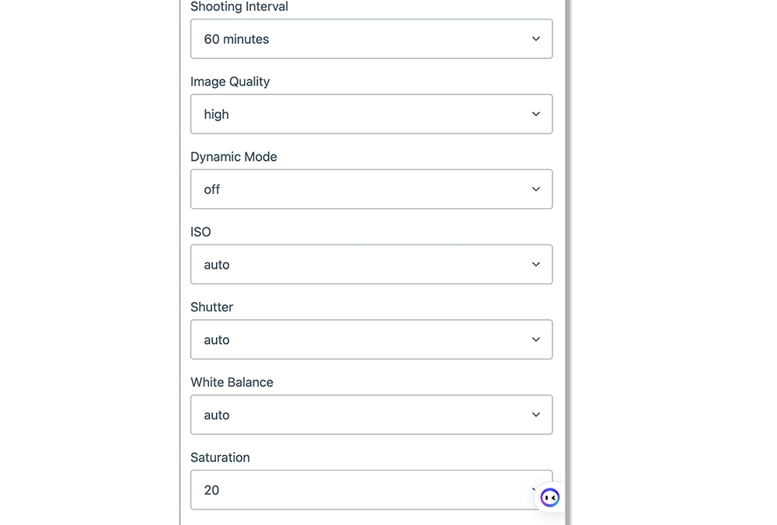Click the Image Quality label text

click(230, 82)
